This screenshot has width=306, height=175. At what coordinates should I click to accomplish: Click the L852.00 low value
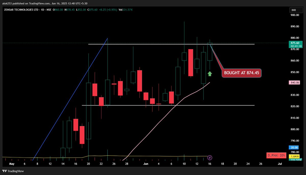pos(81,10)
